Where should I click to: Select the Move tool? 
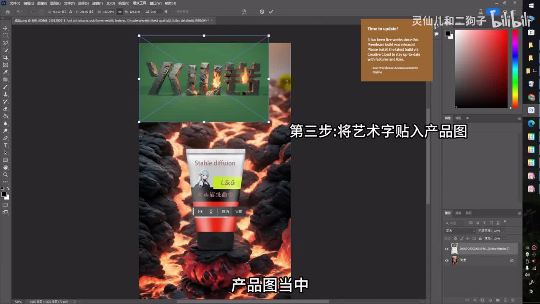(5, 28)
